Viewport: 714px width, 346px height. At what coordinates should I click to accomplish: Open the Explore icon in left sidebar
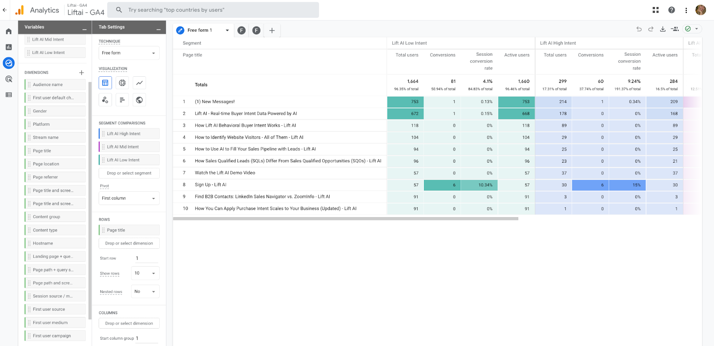click(x=8, y=63)
